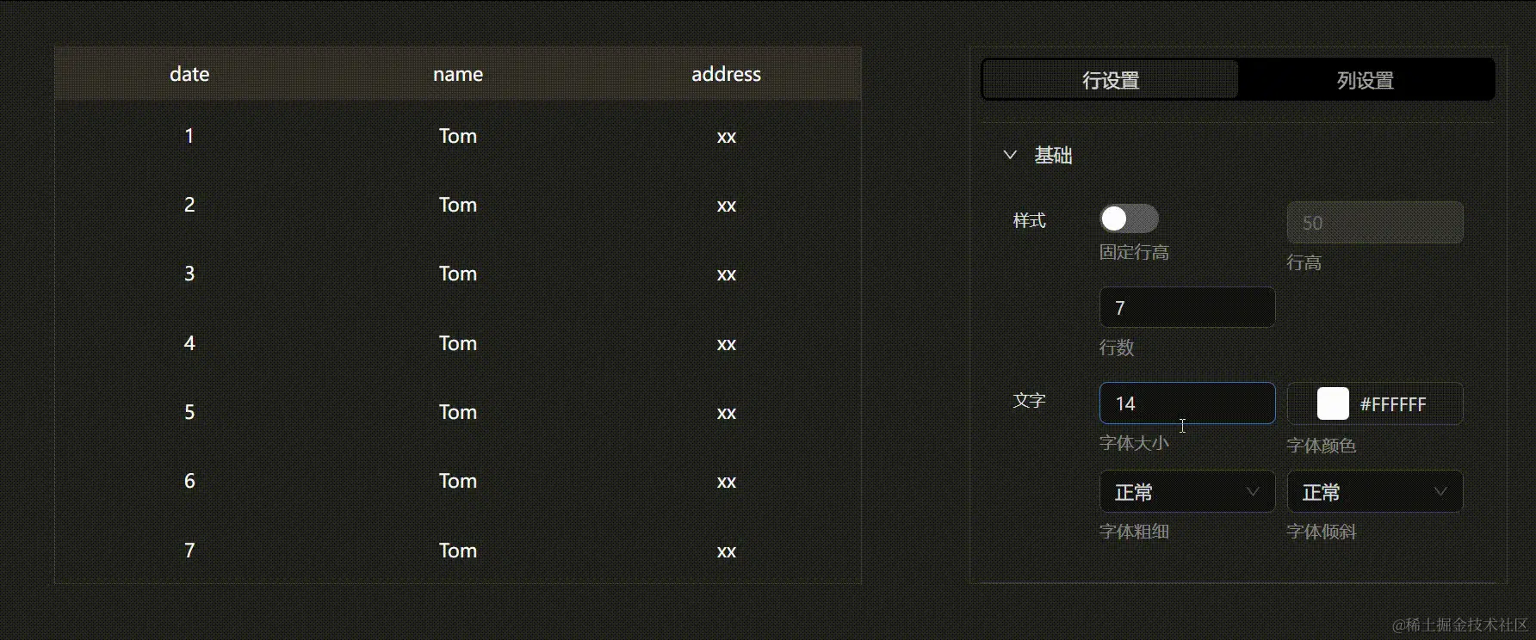
Task: Click the white 字体颜色 color swatch
Action: 1332,403
